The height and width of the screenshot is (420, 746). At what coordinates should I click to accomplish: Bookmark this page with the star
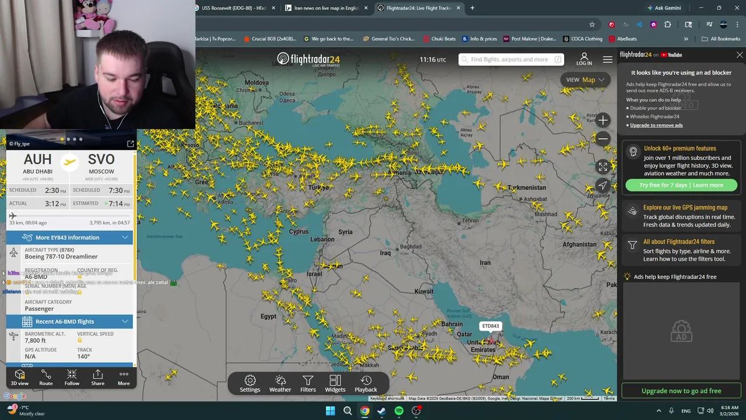(592, 24)
